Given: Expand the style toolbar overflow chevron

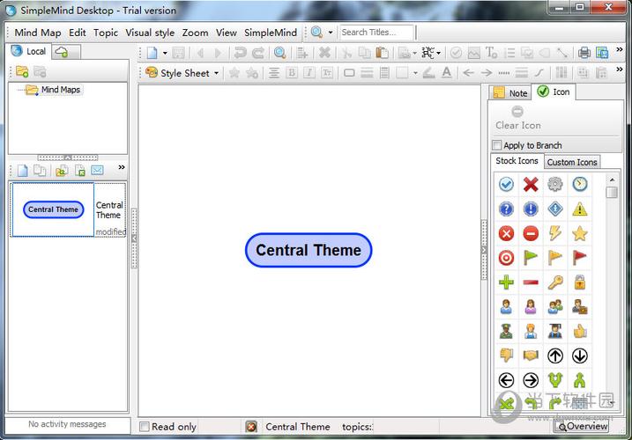Looking at the screenshot, I should click(x=620, y=70).
